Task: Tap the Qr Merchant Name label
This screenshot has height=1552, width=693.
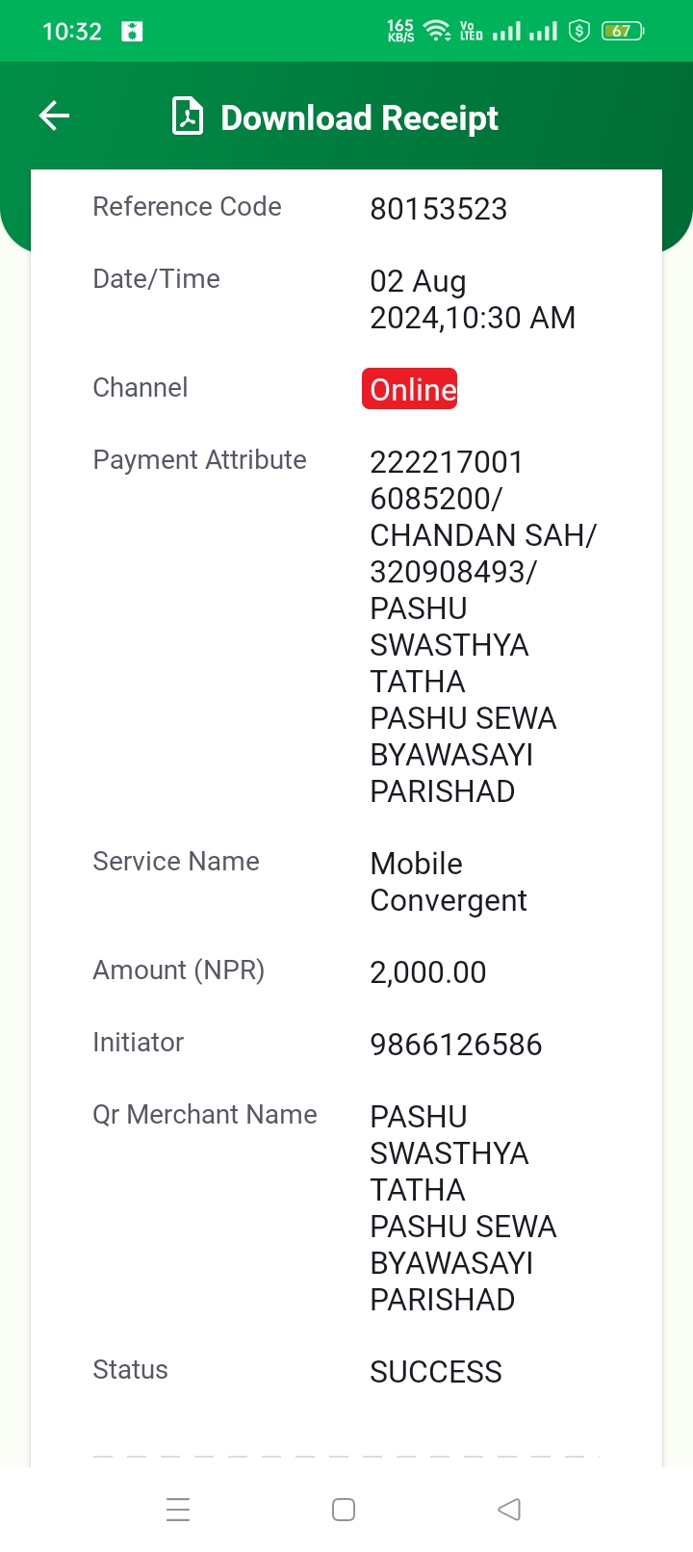Action: (x=204, y=1114)
